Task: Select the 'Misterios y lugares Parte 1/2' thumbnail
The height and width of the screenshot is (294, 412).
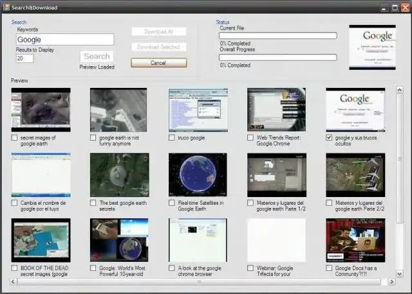Action: pyautogui.click(x=277, y=175)
